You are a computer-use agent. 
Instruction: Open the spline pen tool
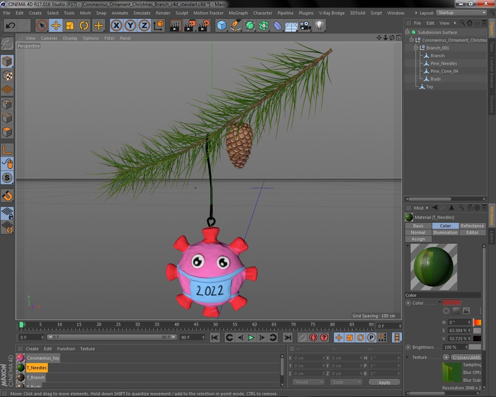236,25
